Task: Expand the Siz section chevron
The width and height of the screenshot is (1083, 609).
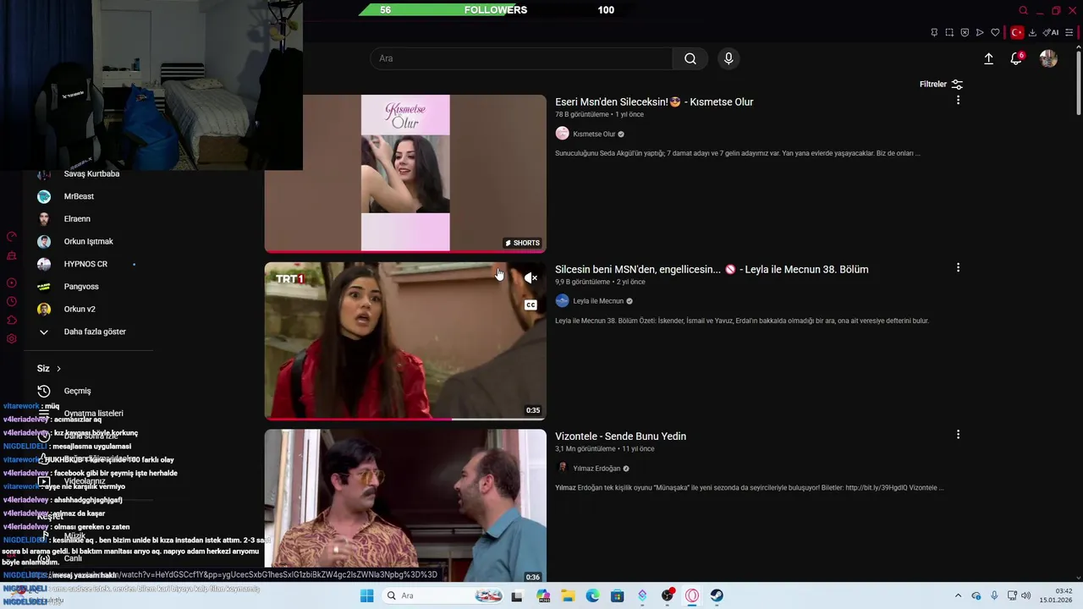Action: point(58,369)
